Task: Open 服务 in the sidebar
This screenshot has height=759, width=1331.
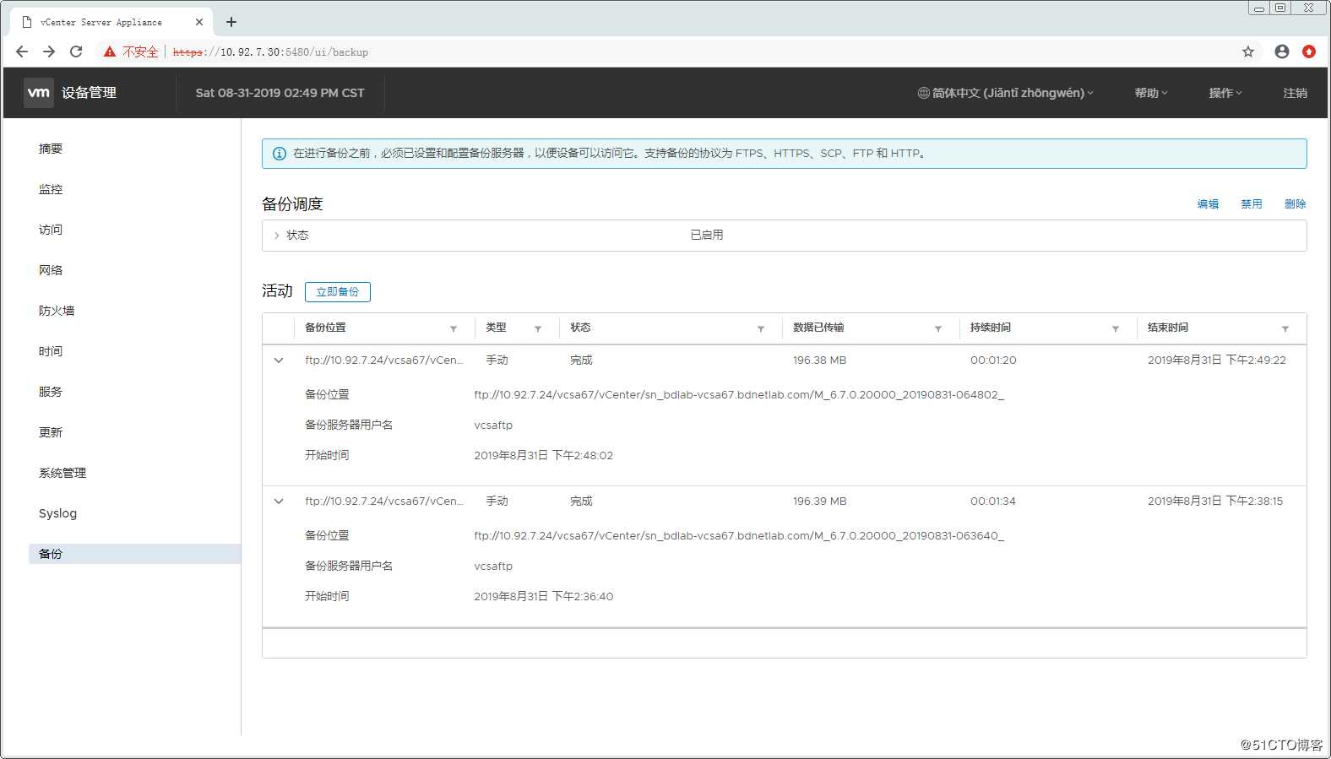Action: coord(51,392)
